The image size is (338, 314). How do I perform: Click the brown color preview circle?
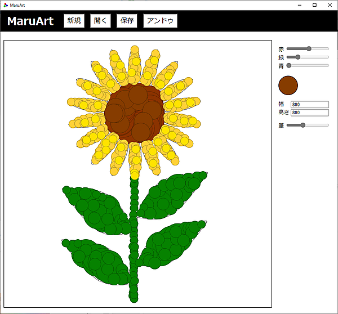tap(288, 85)
